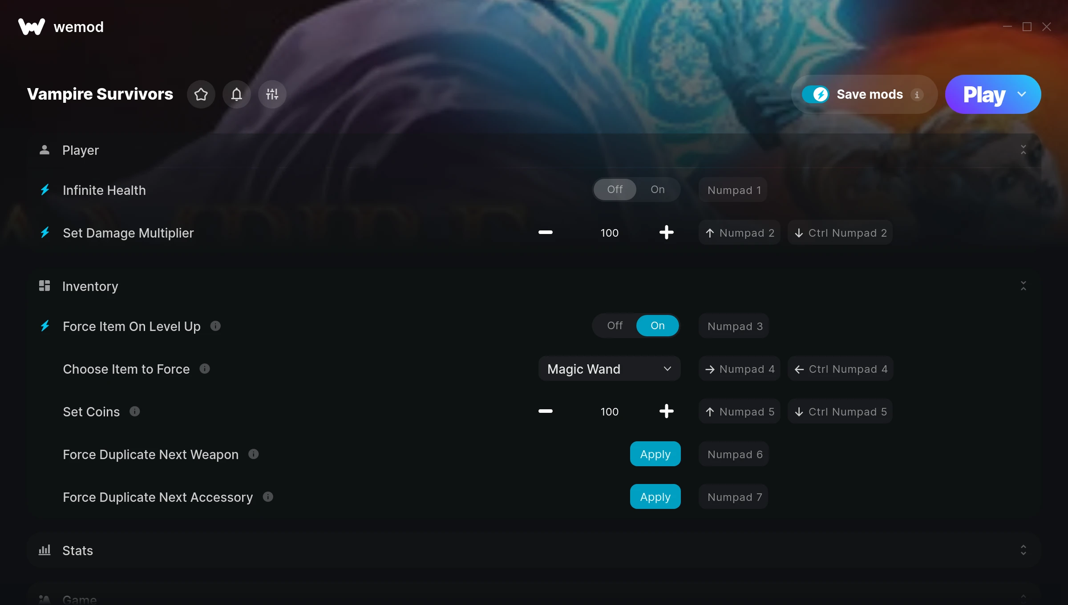Switch Force Item On Level Up off
The image size is (1068, 605).
tap(615, 326)
